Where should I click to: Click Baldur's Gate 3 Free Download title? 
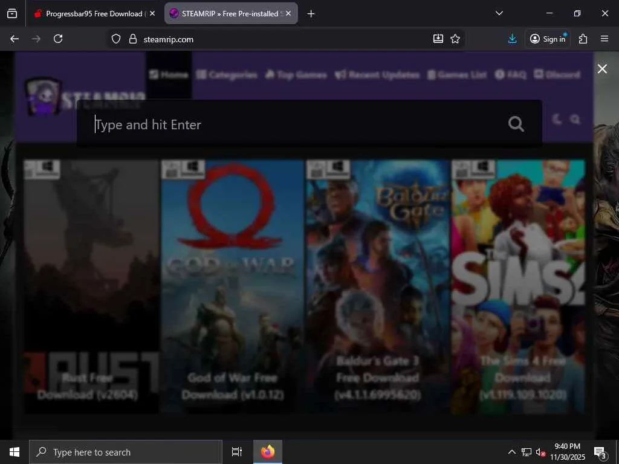tap(378, 378)
